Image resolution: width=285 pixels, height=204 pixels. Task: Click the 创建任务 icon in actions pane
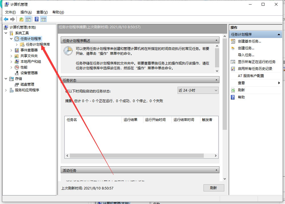click(x=233, y=48)
